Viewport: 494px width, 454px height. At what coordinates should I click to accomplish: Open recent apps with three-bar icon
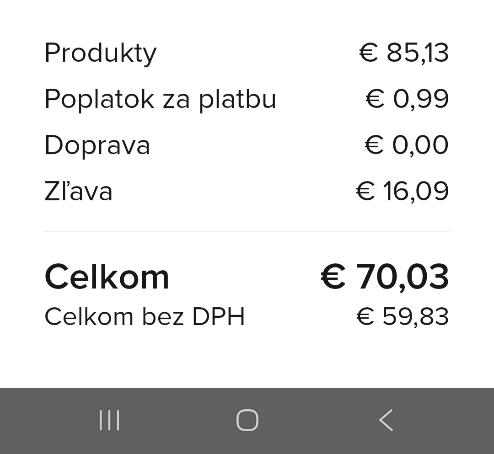[x=109, y=420]
